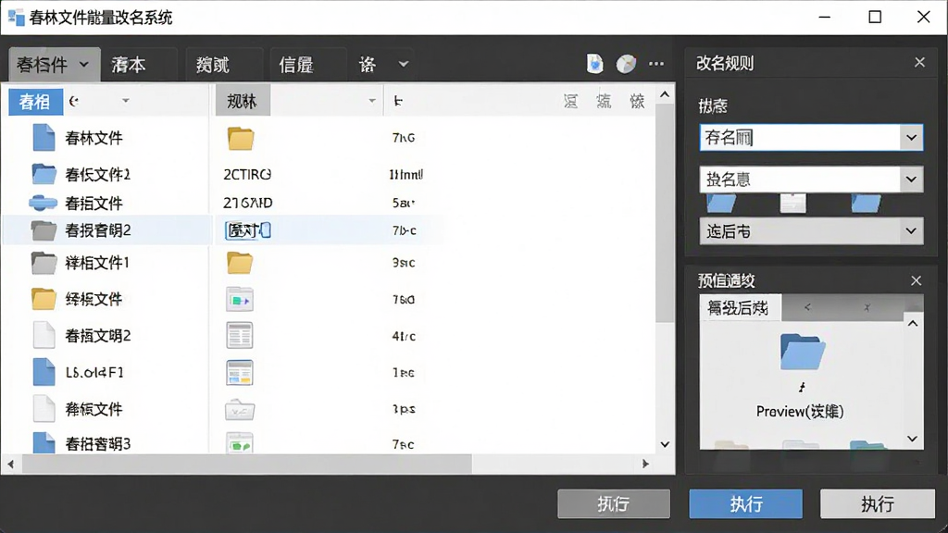Click the right arrow of the horizontal scrollbar
The image size is (948, 533).
[645, 465]
